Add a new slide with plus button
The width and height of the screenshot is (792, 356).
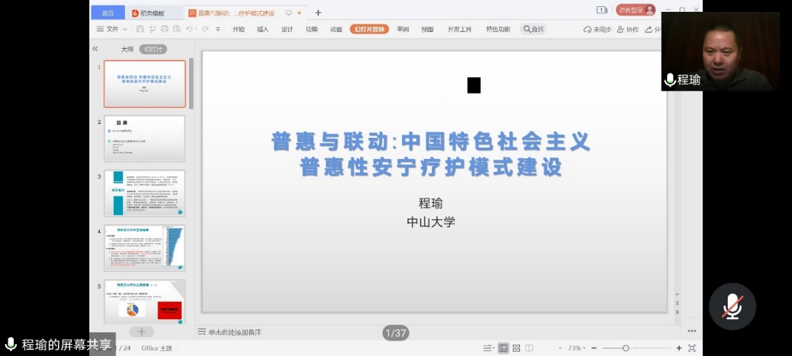pos(141,332)
